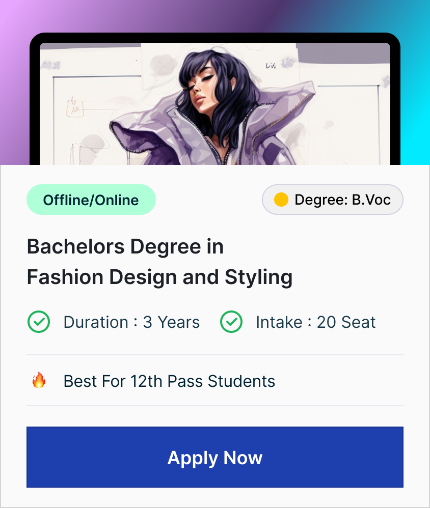Click the Degree: B.Voc badge
This screenshot has height=508, width=430.
tap(332, 200)
